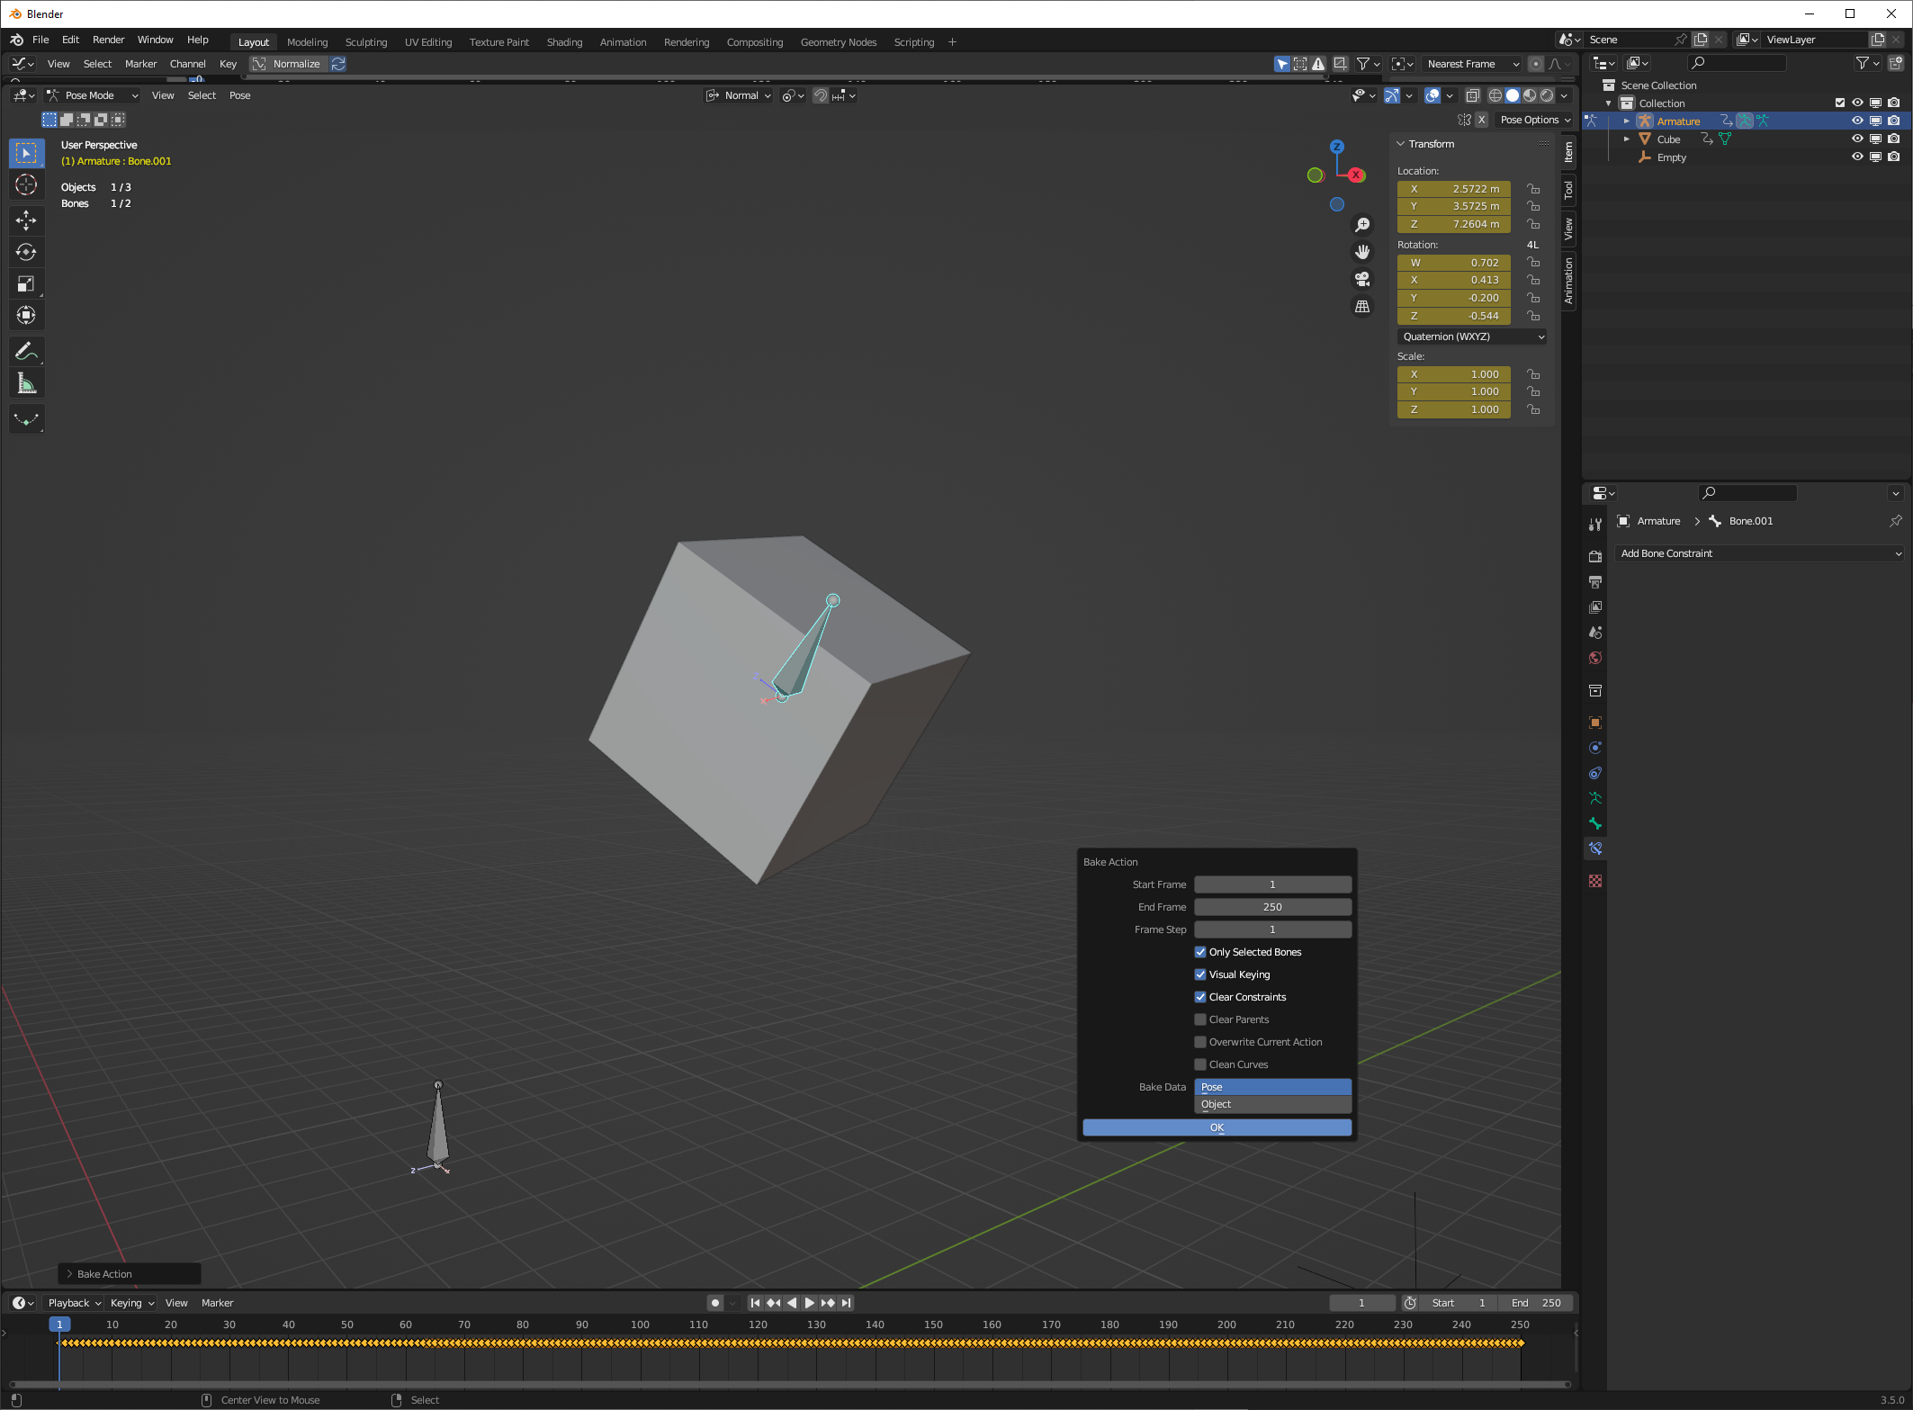This screenshot has width=1913, height=1410.
Task: Select Object in Bake Data
Action: point(1272,1104)
